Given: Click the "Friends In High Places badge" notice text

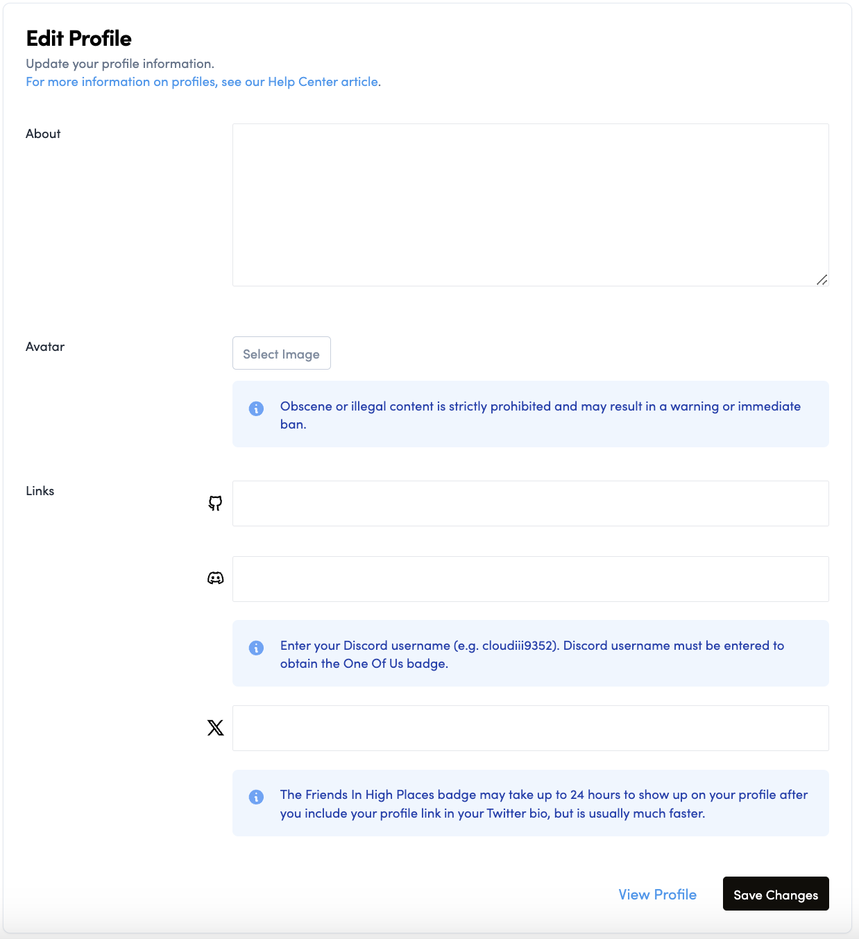Looking at the screenshot, I should point(544,804).
